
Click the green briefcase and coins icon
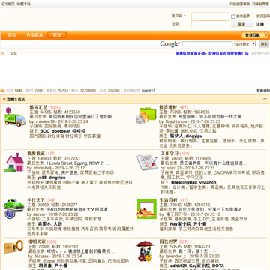coord(145,115)
